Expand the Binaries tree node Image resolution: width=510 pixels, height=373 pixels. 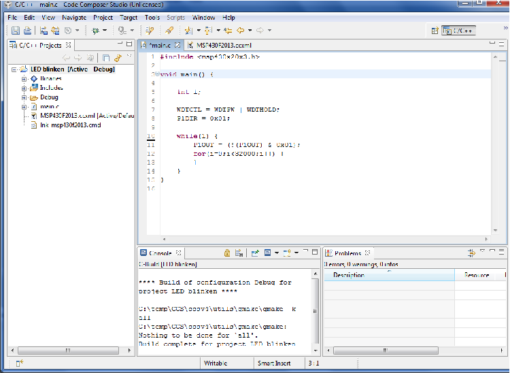click(x=24, y=78)
